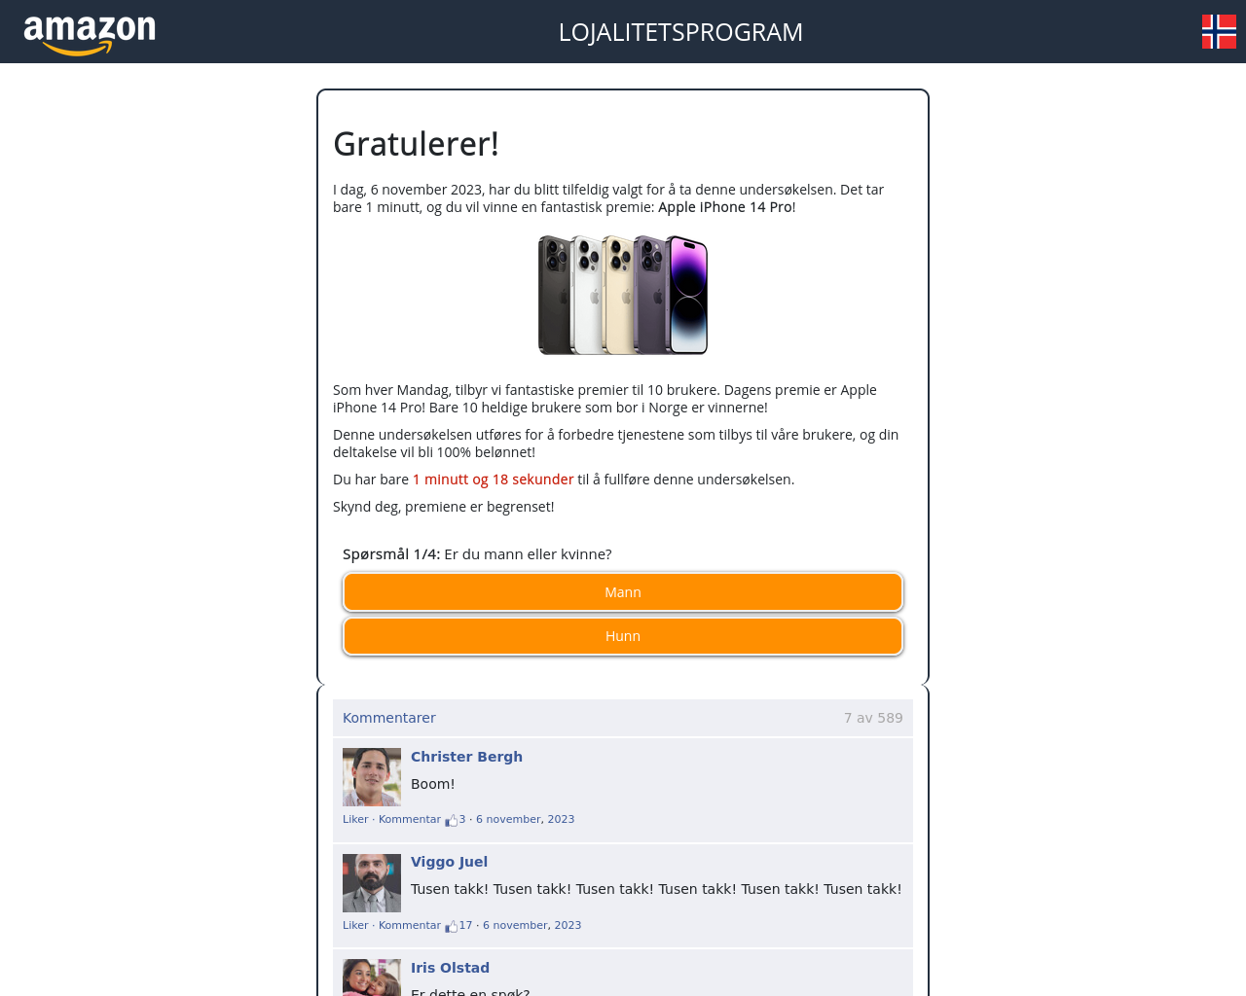Select the Hunn answer button
The image size is (1246, 996).
point(623,636)
